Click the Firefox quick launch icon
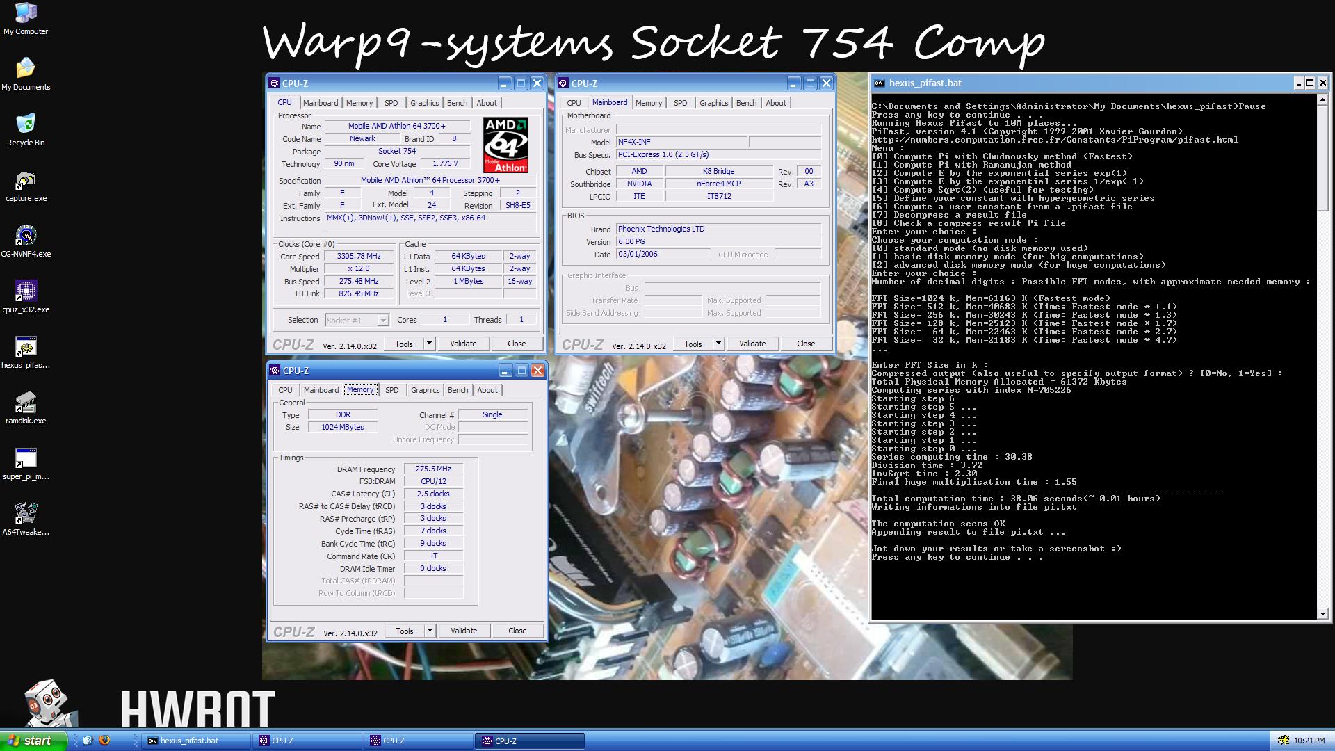The width and height of the screenshot is (1335, 751). pos(104,741)
